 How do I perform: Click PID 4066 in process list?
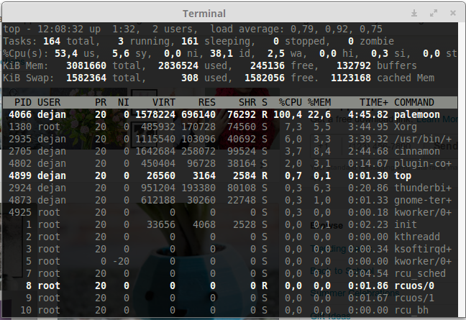point(20,114)
